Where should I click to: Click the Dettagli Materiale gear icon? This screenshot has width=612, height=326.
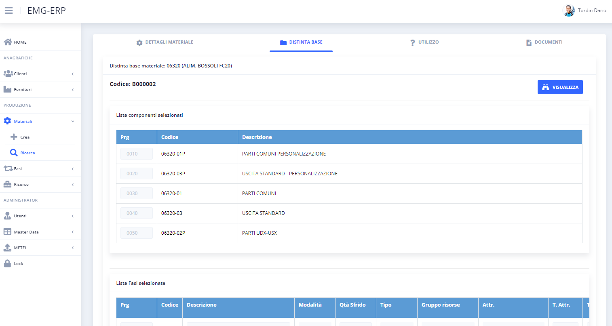139,42
